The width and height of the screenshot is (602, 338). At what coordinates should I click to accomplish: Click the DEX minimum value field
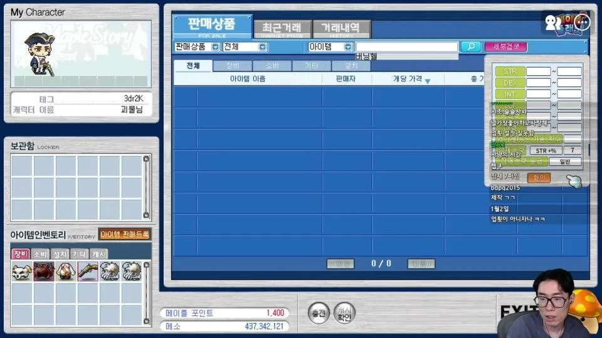[x=538, y=83]
